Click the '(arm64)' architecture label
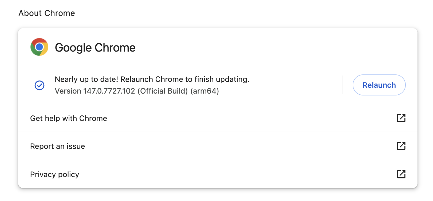 [x=204, y=91]
